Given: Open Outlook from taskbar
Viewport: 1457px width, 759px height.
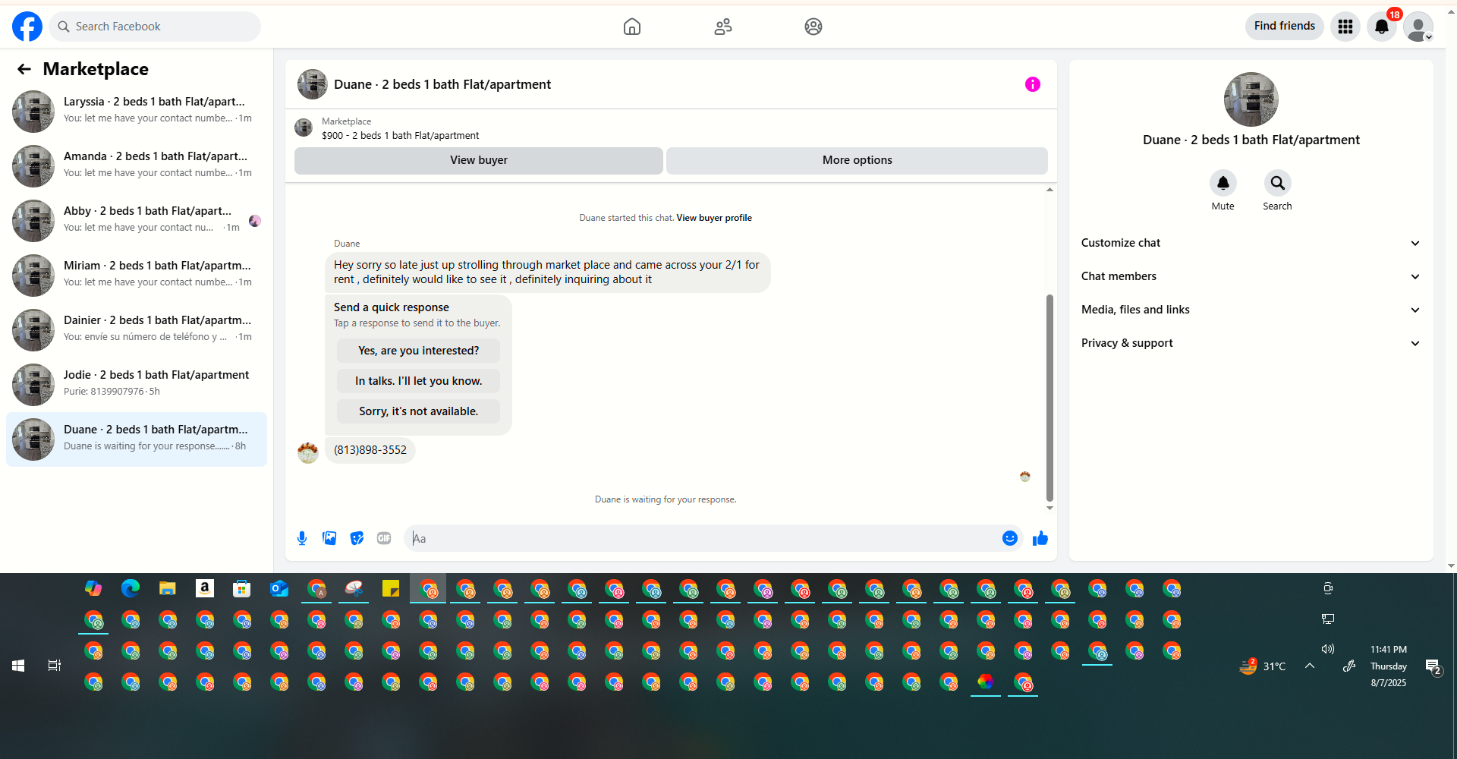Looking at the screenshot, I should pos(279,588).
